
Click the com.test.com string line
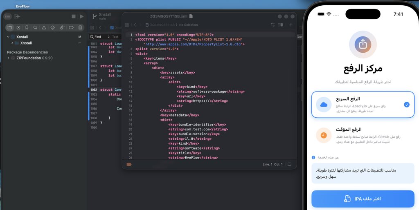point(198,130)
